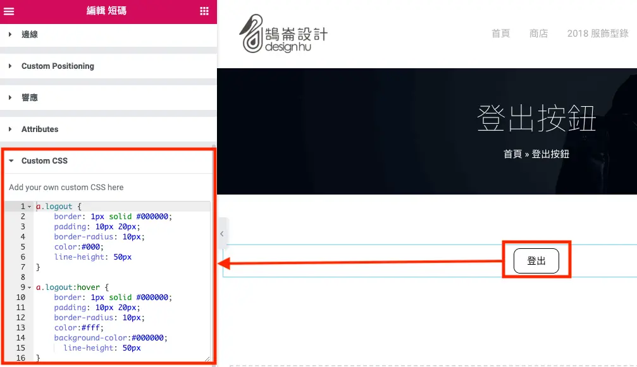Viewport: 637px width, 367px height.
Task: Fold the a.logout rule at line 1
Action: [x=29, y=207]
